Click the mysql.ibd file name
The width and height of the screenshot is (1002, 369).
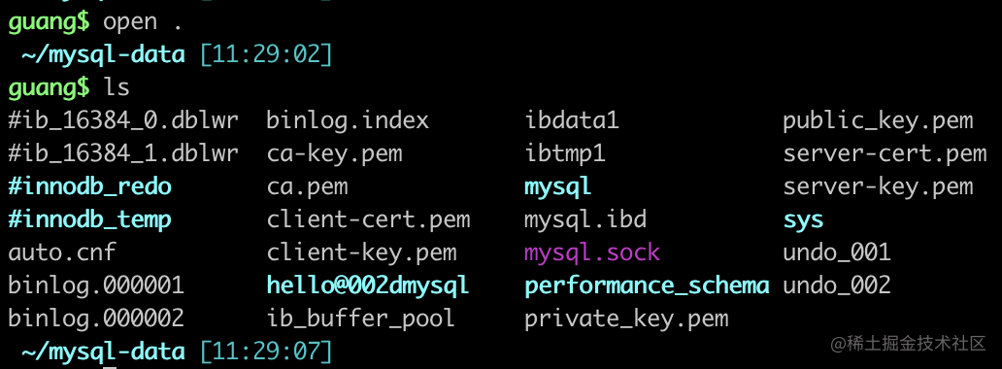pos(586,220)
